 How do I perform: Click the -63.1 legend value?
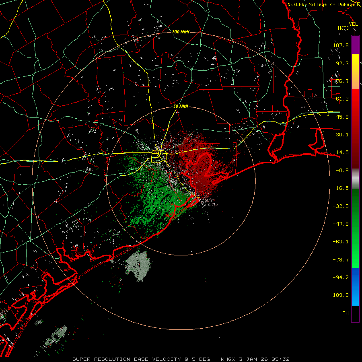click(341, 242)
